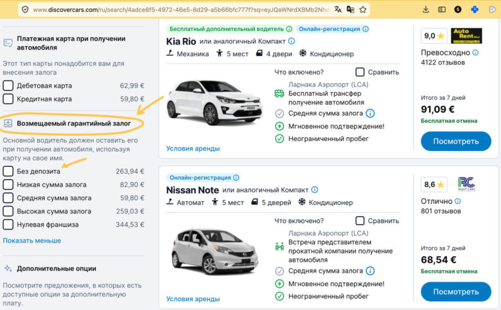501x310 pixels.
Task: Click the Платежная карта при получении автомобиля heading
Action: click(x=71, y=43)
